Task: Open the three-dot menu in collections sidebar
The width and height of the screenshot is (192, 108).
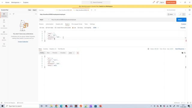Action: [x=36, y=14]
